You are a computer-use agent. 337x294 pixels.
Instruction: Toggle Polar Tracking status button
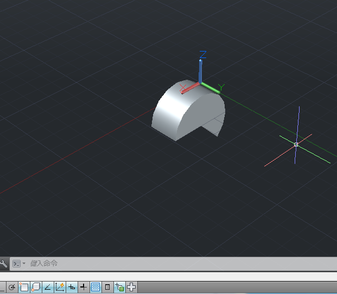pos(12,287)
